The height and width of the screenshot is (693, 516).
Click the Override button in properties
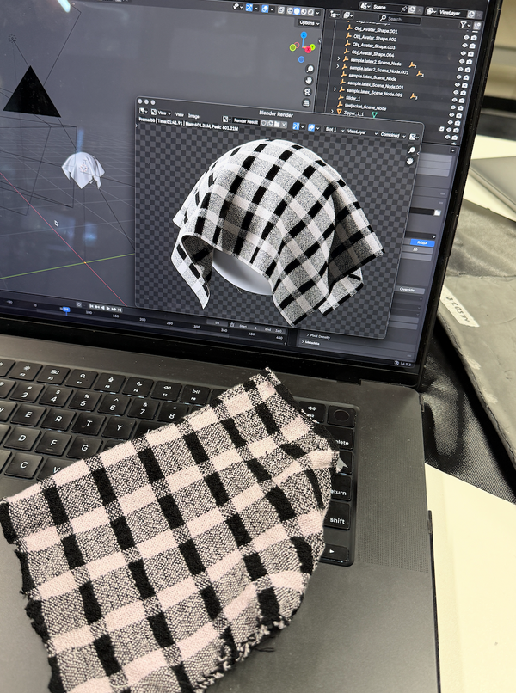click(x=408, y=290)
